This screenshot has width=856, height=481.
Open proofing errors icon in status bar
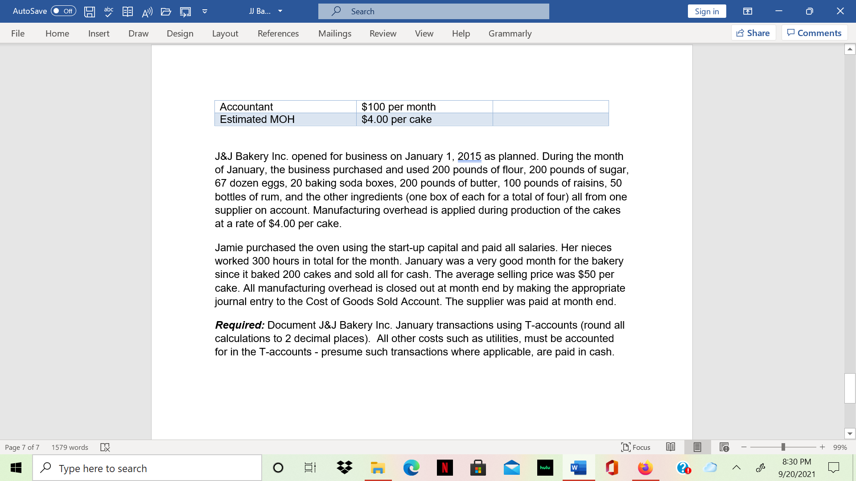click(x=105, y=447)
